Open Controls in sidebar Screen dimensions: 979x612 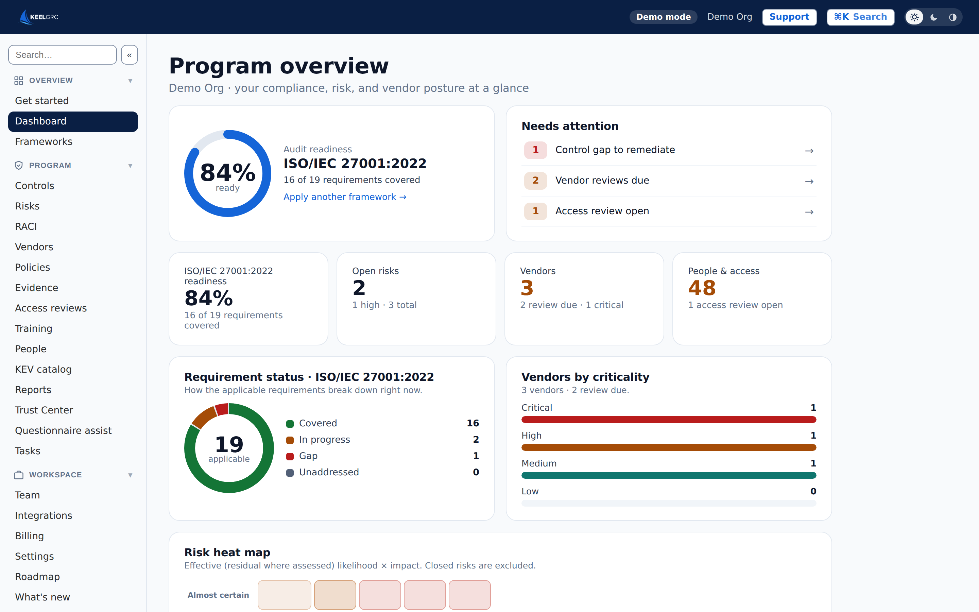73,186
